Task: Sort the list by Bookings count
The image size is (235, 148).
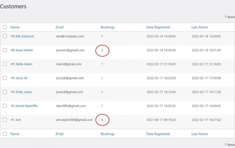Action: click(x=108, y=27)
